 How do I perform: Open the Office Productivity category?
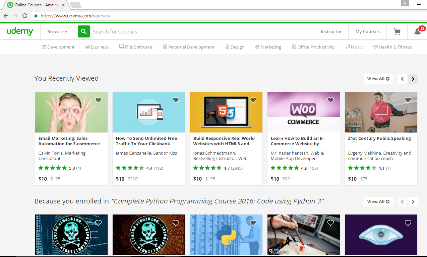313,47
